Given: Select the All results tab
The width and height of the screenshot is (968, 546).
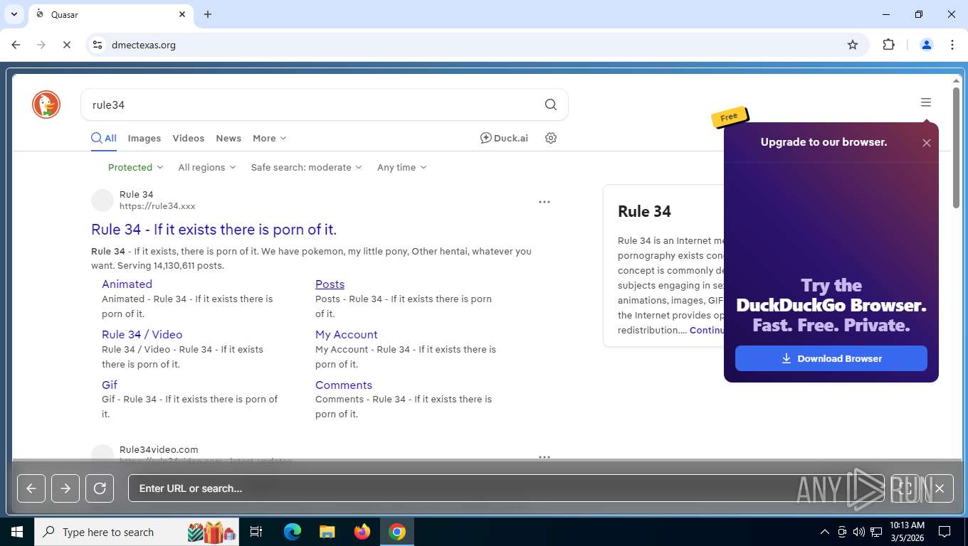Looking at the screenshot, I should (104, 138).
